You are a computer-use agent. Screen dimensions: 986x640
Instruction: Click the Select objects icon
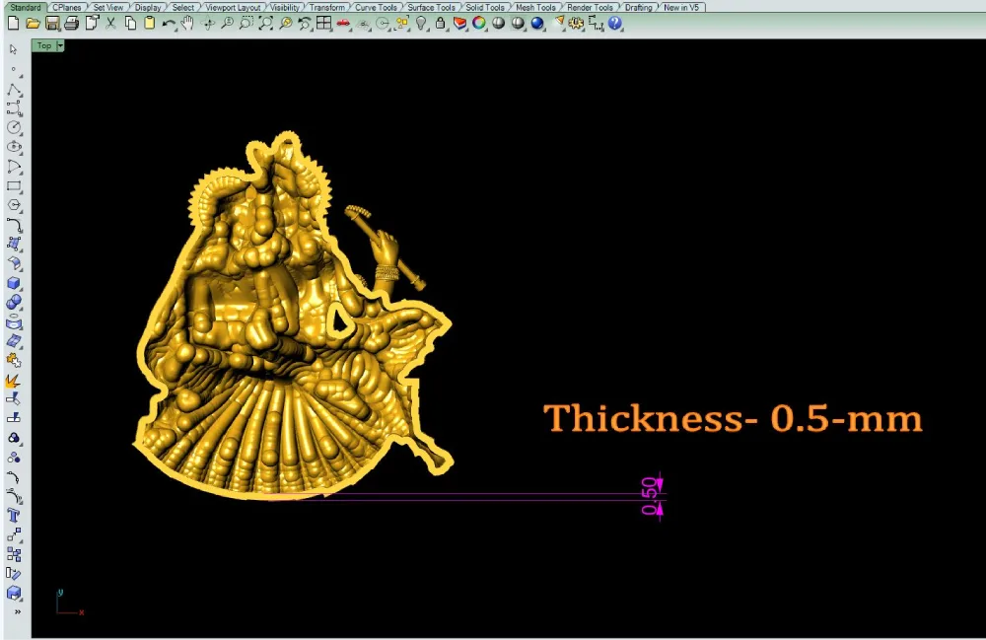click(402, 24)
